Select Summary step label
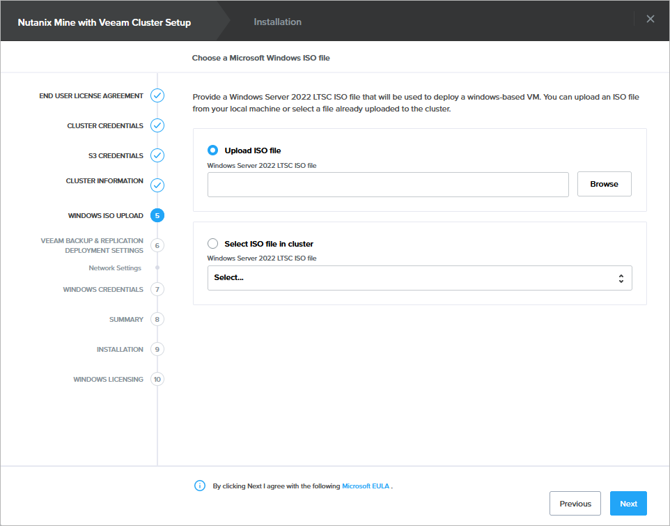This screenshot has height=526, width=670. [126, 319]
